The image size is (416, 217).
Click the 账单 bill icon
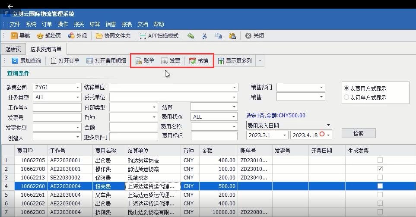(139, 61)
